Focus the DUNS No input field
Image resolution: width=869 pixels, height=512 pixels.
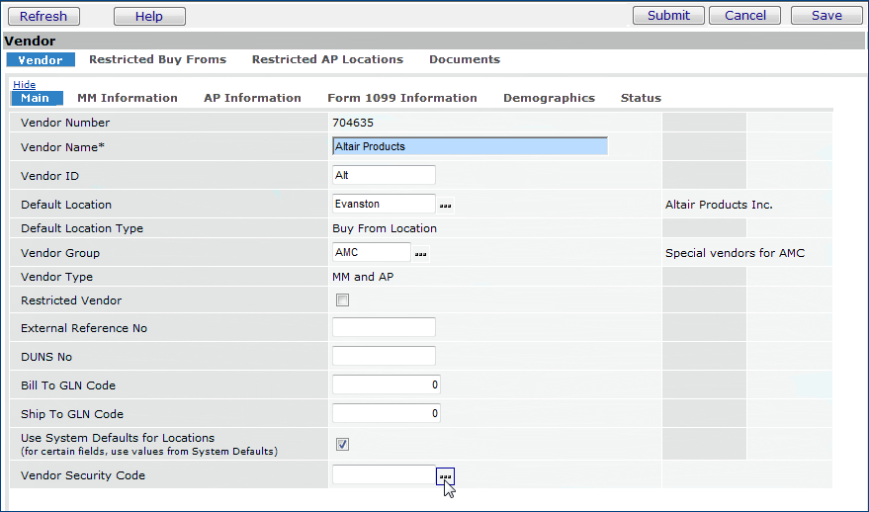(x=384, y=356)
